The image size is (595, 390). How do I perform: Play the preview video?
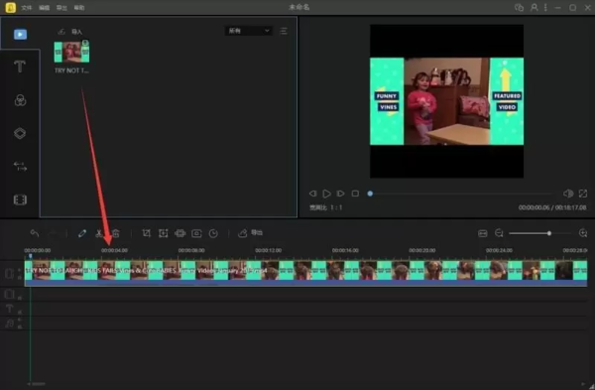pos(326,194)
